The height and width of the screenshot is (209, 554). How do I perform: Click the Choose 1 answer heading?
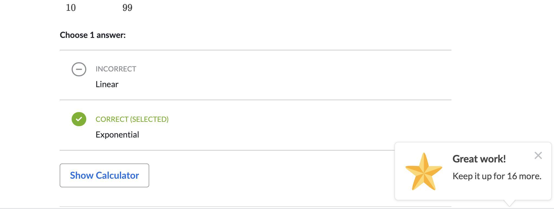[93, 35]
